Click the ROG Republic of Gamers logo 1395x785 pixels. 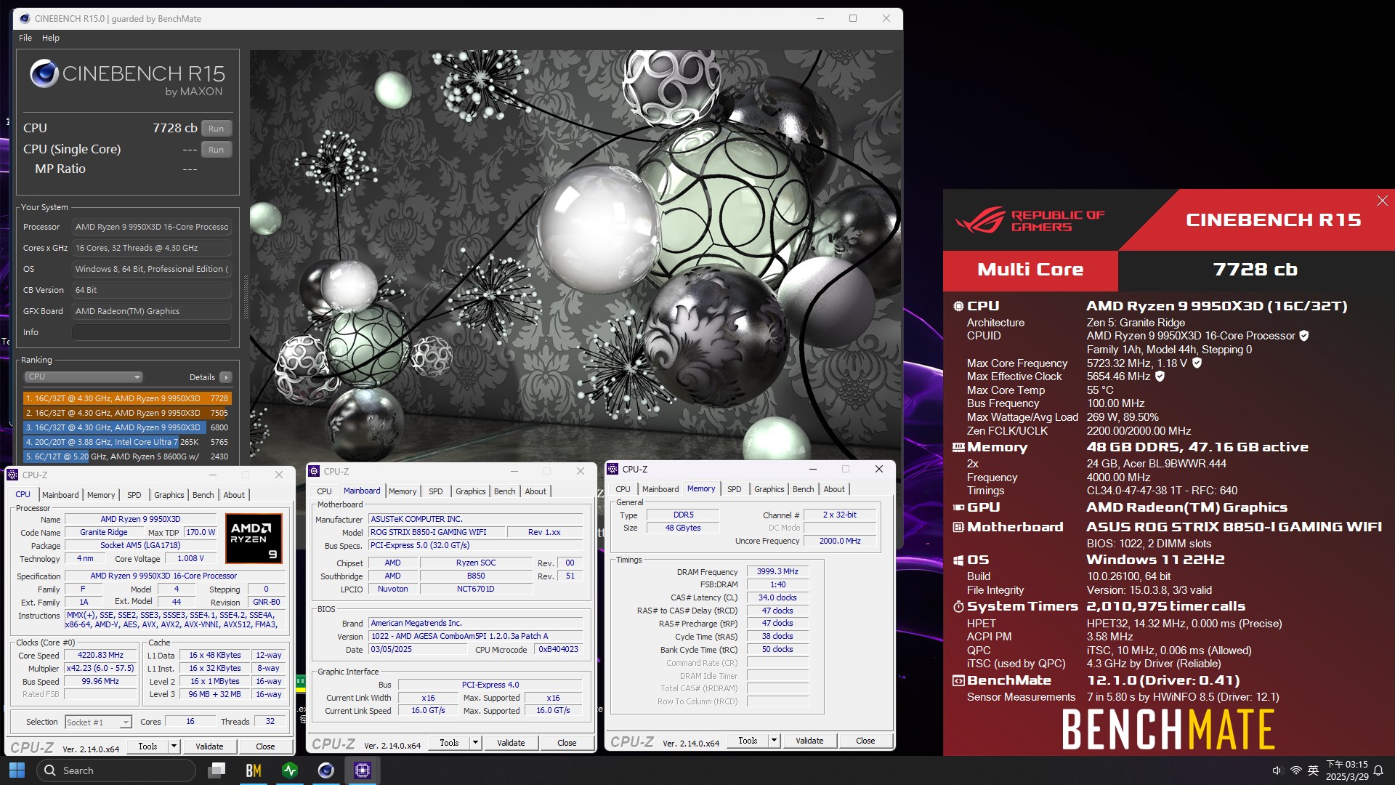[1030, 220]
